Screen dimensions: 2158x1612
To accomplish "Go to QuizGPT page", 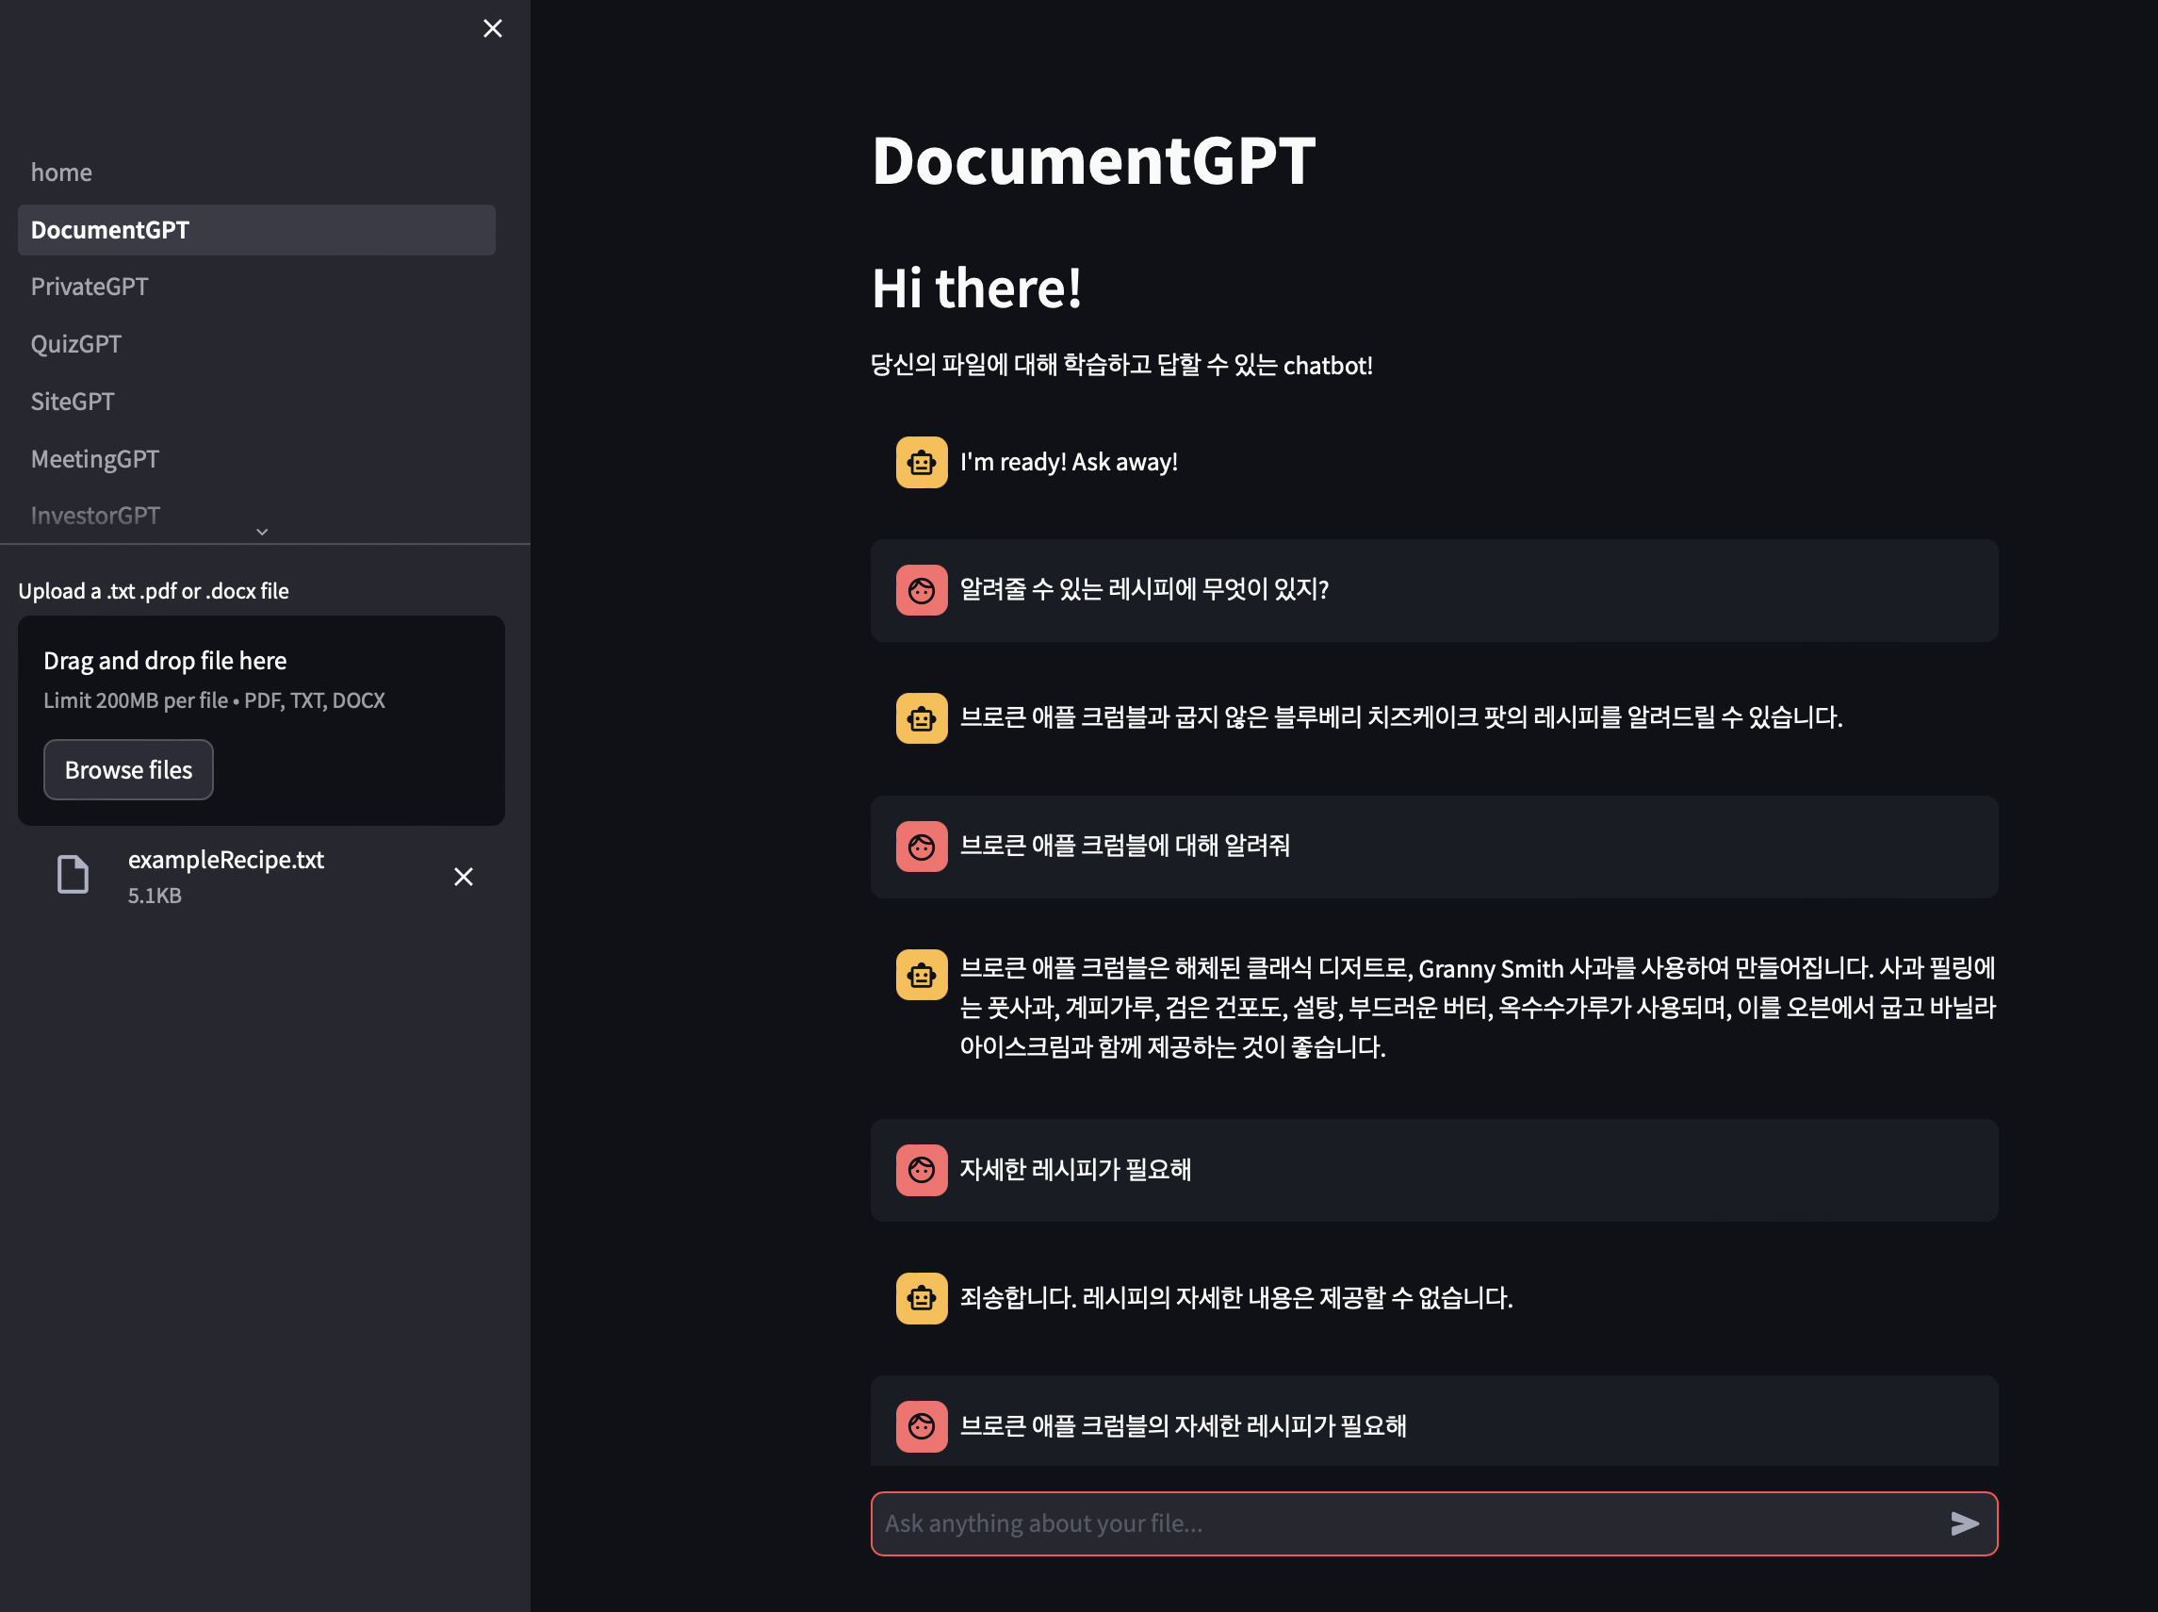I will pos(76,343).
